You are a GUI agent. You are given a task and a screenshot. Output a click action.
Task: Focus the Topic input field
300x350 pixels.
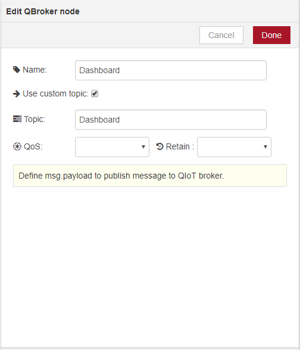tap(171, 120)
